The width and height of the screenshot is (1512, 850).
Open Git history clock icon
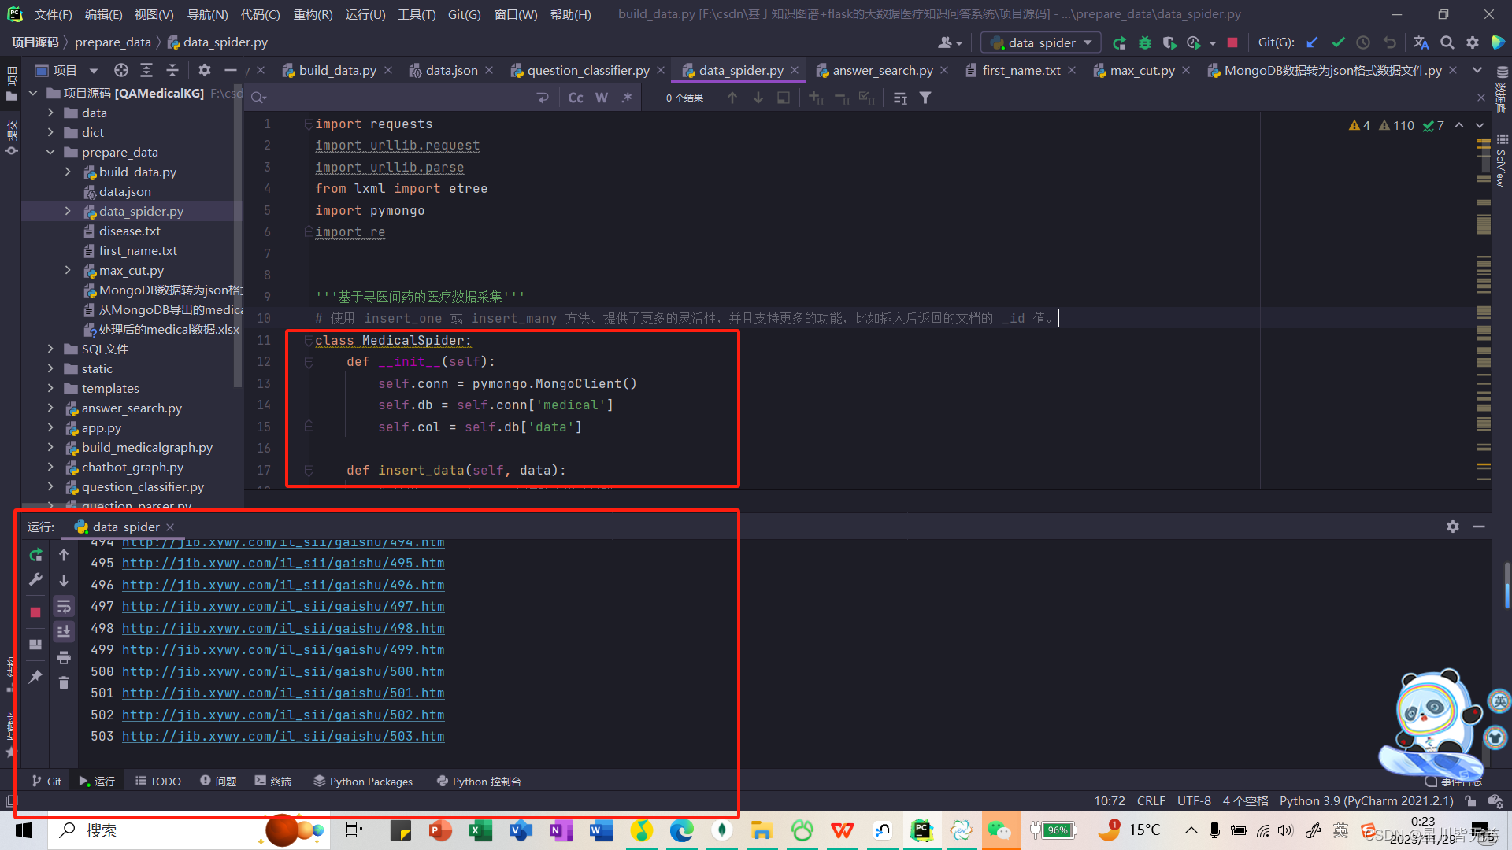click(x=1363, y=42)
